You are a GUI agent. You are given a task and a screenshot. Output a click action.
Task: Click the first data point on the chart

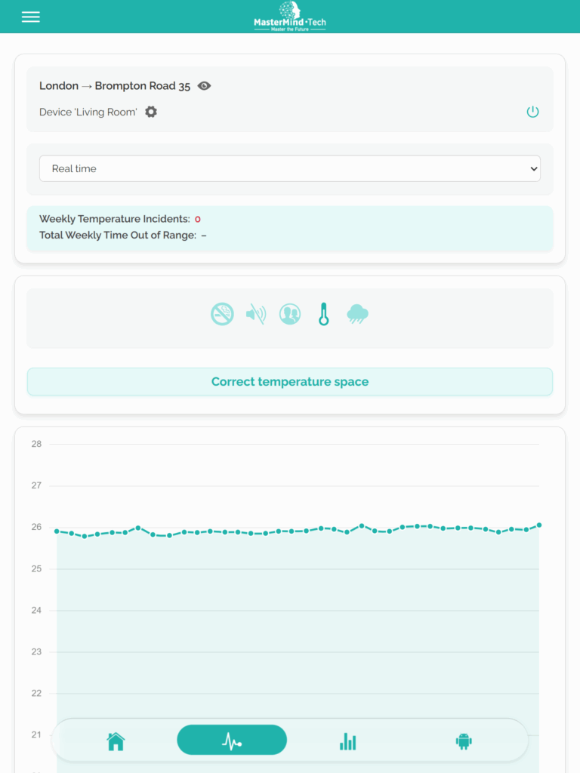click(57, 531)
